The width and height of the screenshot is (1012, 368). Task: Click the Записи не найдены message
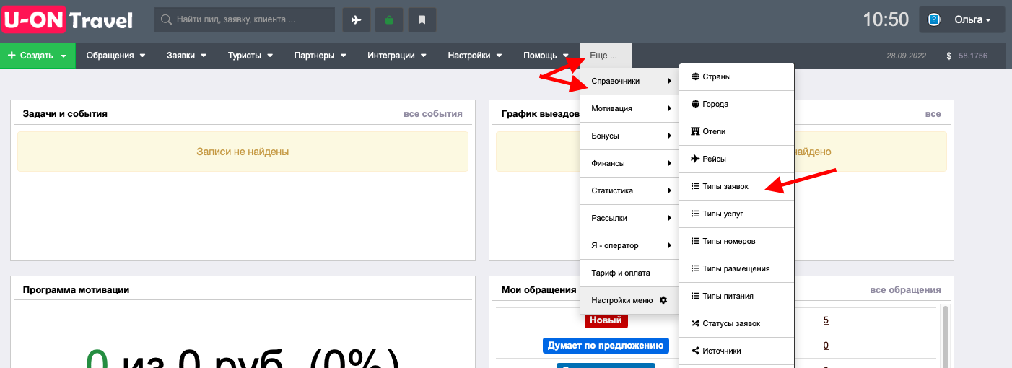click(x=243, y=152)
